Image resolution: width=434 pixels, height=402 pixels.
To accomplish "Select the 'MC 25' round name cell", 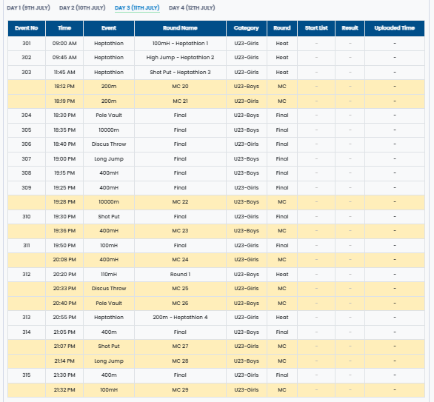I will (180, 289).
